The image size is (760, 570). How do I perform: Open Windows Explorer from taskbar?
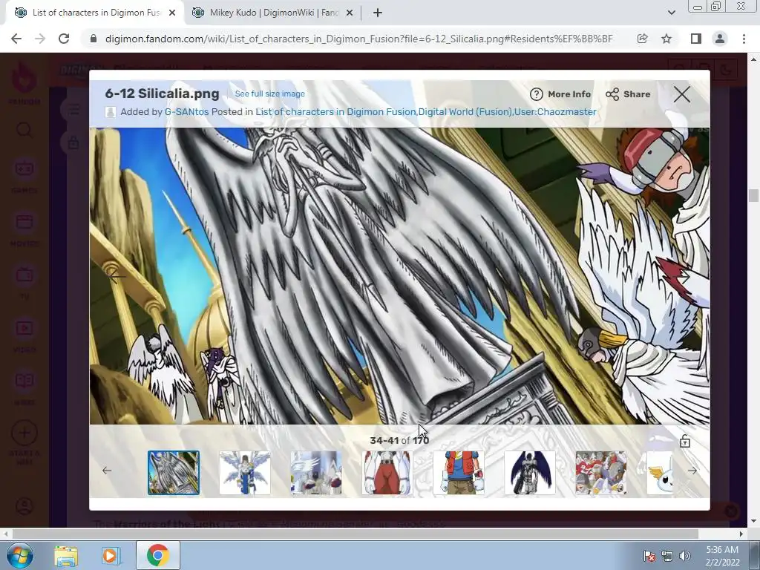(66, 555)
